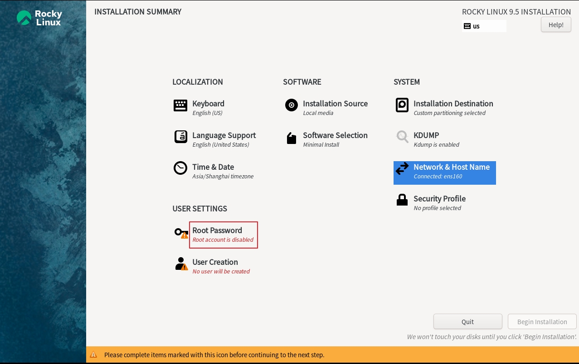Screen dimensions: 579x364
Task: Click the Rocky Linux logo
Action: point(39,18)
